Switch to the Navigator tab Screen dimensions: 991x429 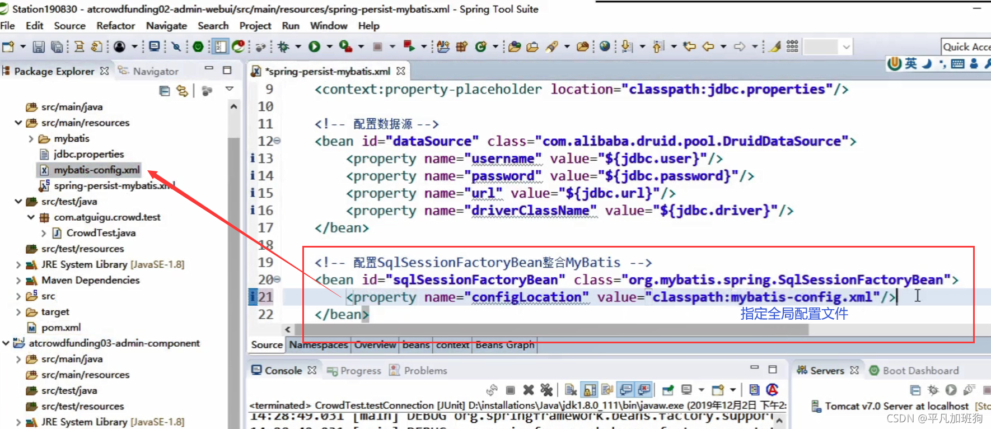tap(149, 71)
